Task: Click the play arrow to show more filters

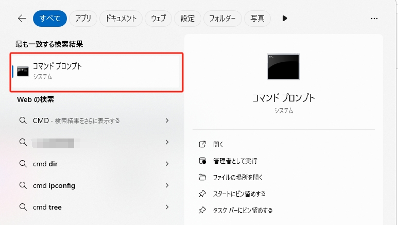Action: 285,19
